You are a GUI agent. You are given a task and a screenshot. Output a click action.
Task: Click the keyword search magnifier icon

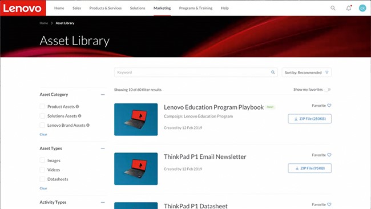273,72
